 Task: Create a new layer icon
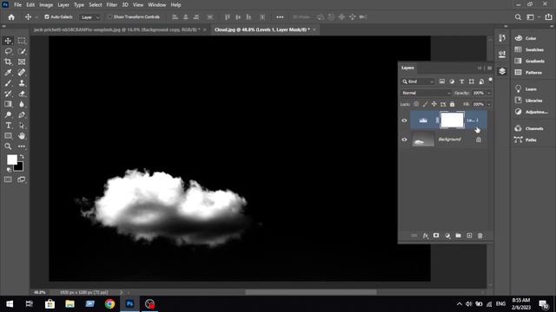pyautogui.click(x=469, y=236)
